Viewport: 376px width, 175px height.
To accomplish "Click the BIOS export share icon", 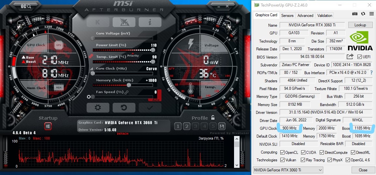I will [350, 57].
